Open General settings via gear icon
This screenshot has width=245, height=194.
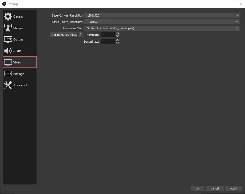click(x=8, y=17)
